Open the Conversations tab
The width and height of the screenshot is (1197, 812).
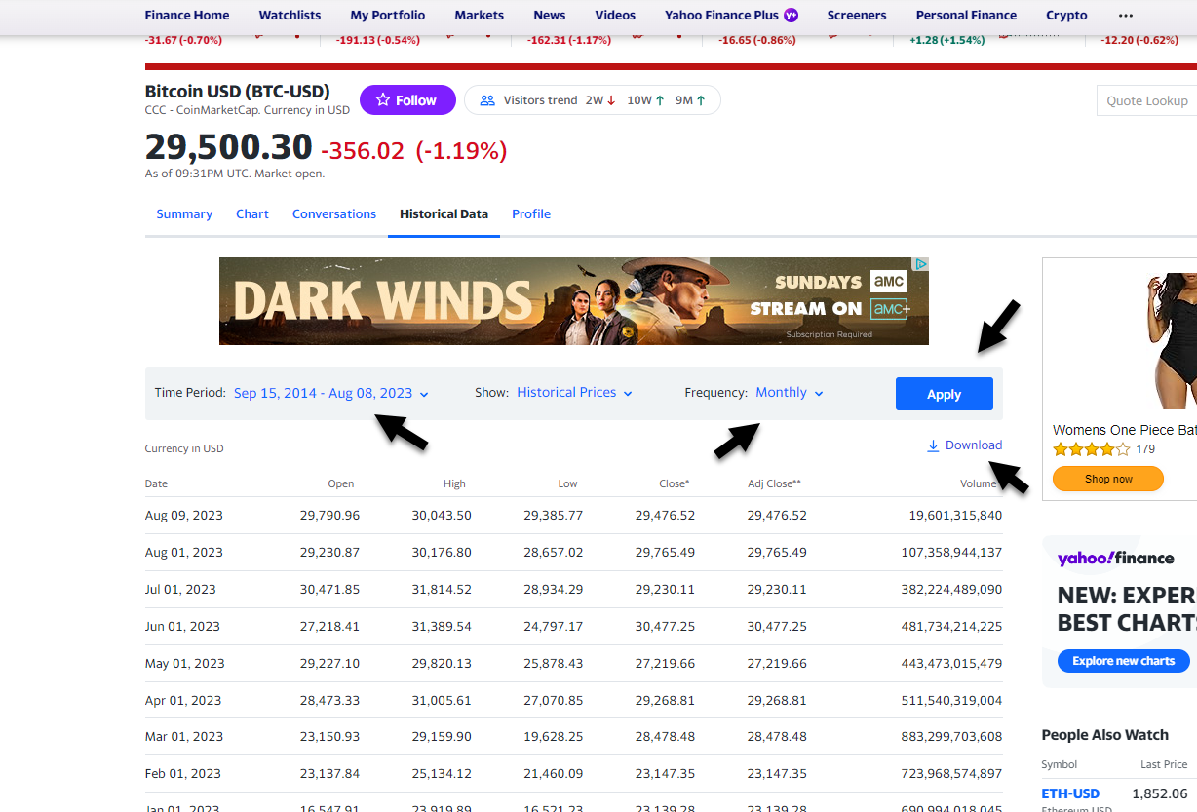tap(334, 214)
